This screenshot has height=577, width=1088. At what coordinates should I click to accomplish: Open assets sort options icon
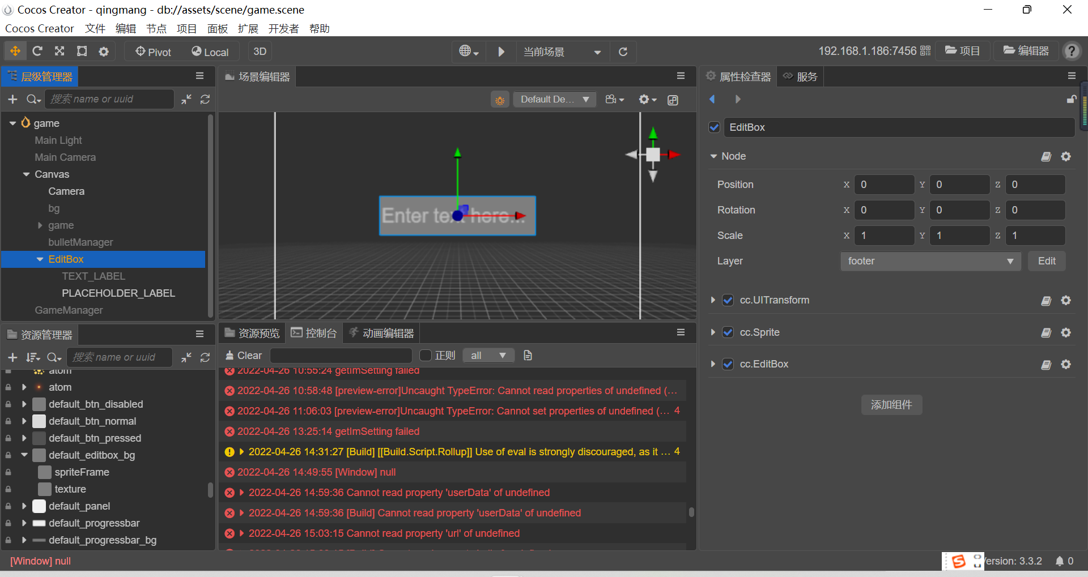33,357
